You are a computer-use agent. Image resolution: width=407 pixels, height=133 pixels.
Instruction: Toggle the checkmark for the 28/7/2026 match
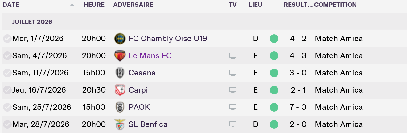coord(7,124)
